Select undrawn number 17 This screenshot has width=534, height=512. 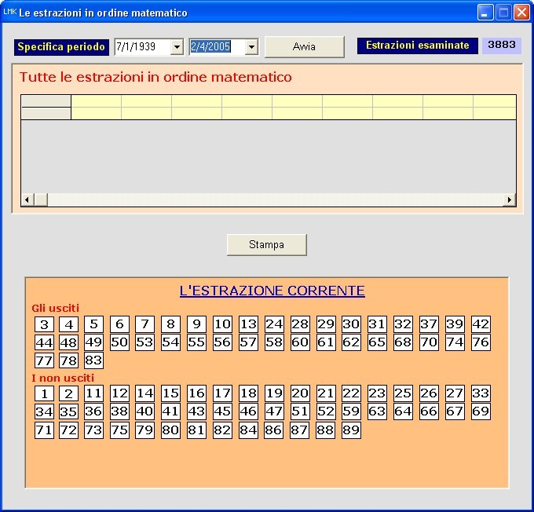[222, 393]
